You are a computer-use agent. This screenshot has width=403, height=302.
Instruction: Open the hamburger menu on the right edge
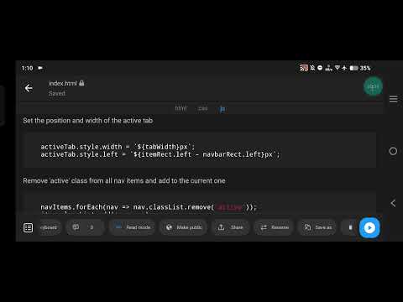(x=393, y=99)
